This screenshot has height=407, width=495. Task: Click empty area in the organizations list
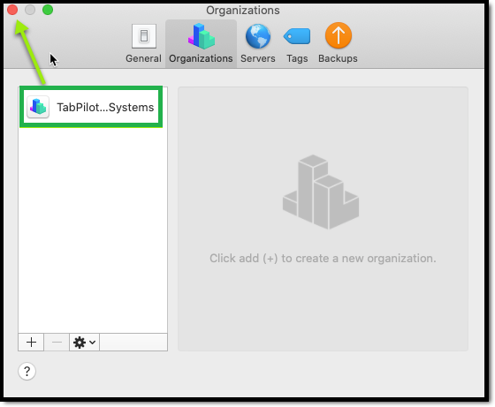pos(93,230)
